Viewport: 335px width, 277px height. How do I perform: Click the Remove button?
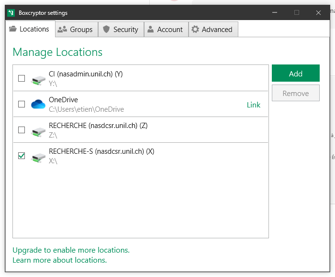(x=295, y=94)
